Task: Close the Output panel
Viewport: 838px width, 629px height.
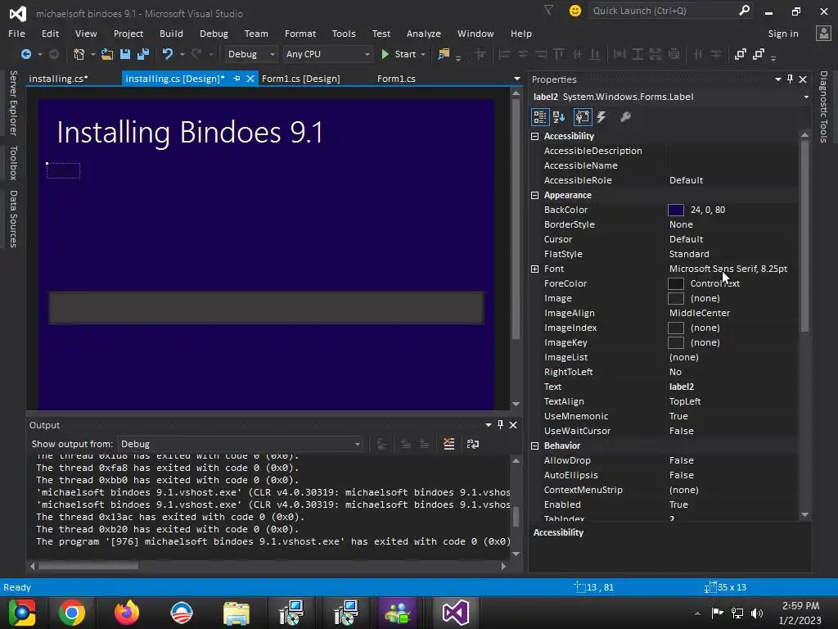Action: tap(513, 425)
